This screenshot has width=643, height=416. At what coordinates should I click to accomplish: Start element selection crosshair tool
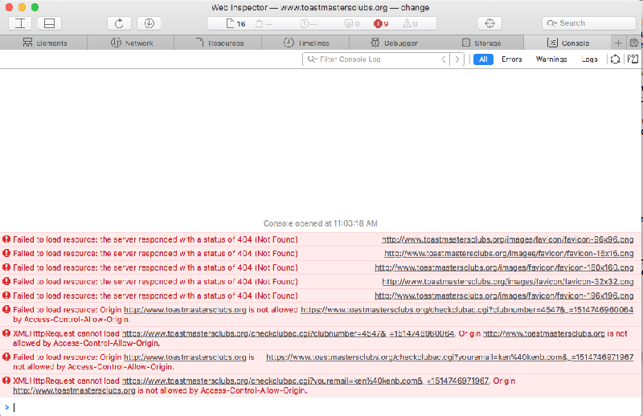(x=489, y=23)
